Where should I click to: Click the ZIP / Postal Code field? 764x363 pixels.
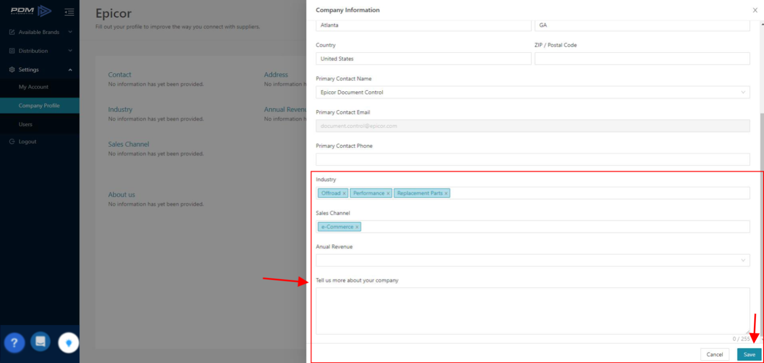(642, 59)
